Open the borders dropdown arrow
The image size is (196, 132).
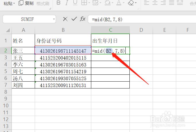coord(89,3)
